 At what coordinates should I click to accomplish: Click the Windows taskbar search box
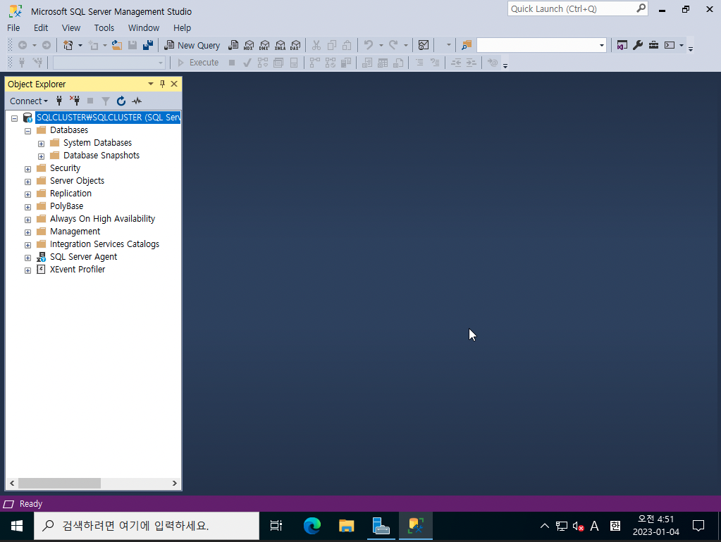147,526
